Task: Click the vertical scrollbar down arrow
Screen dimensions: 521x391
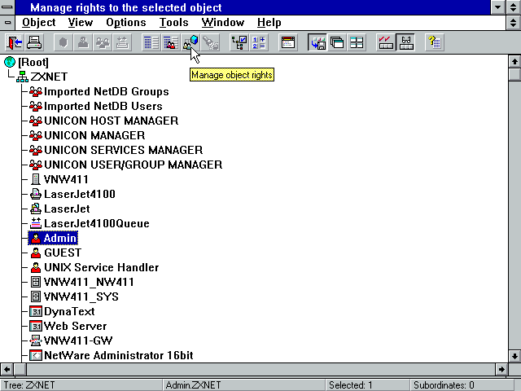Action: click(514, 356)
